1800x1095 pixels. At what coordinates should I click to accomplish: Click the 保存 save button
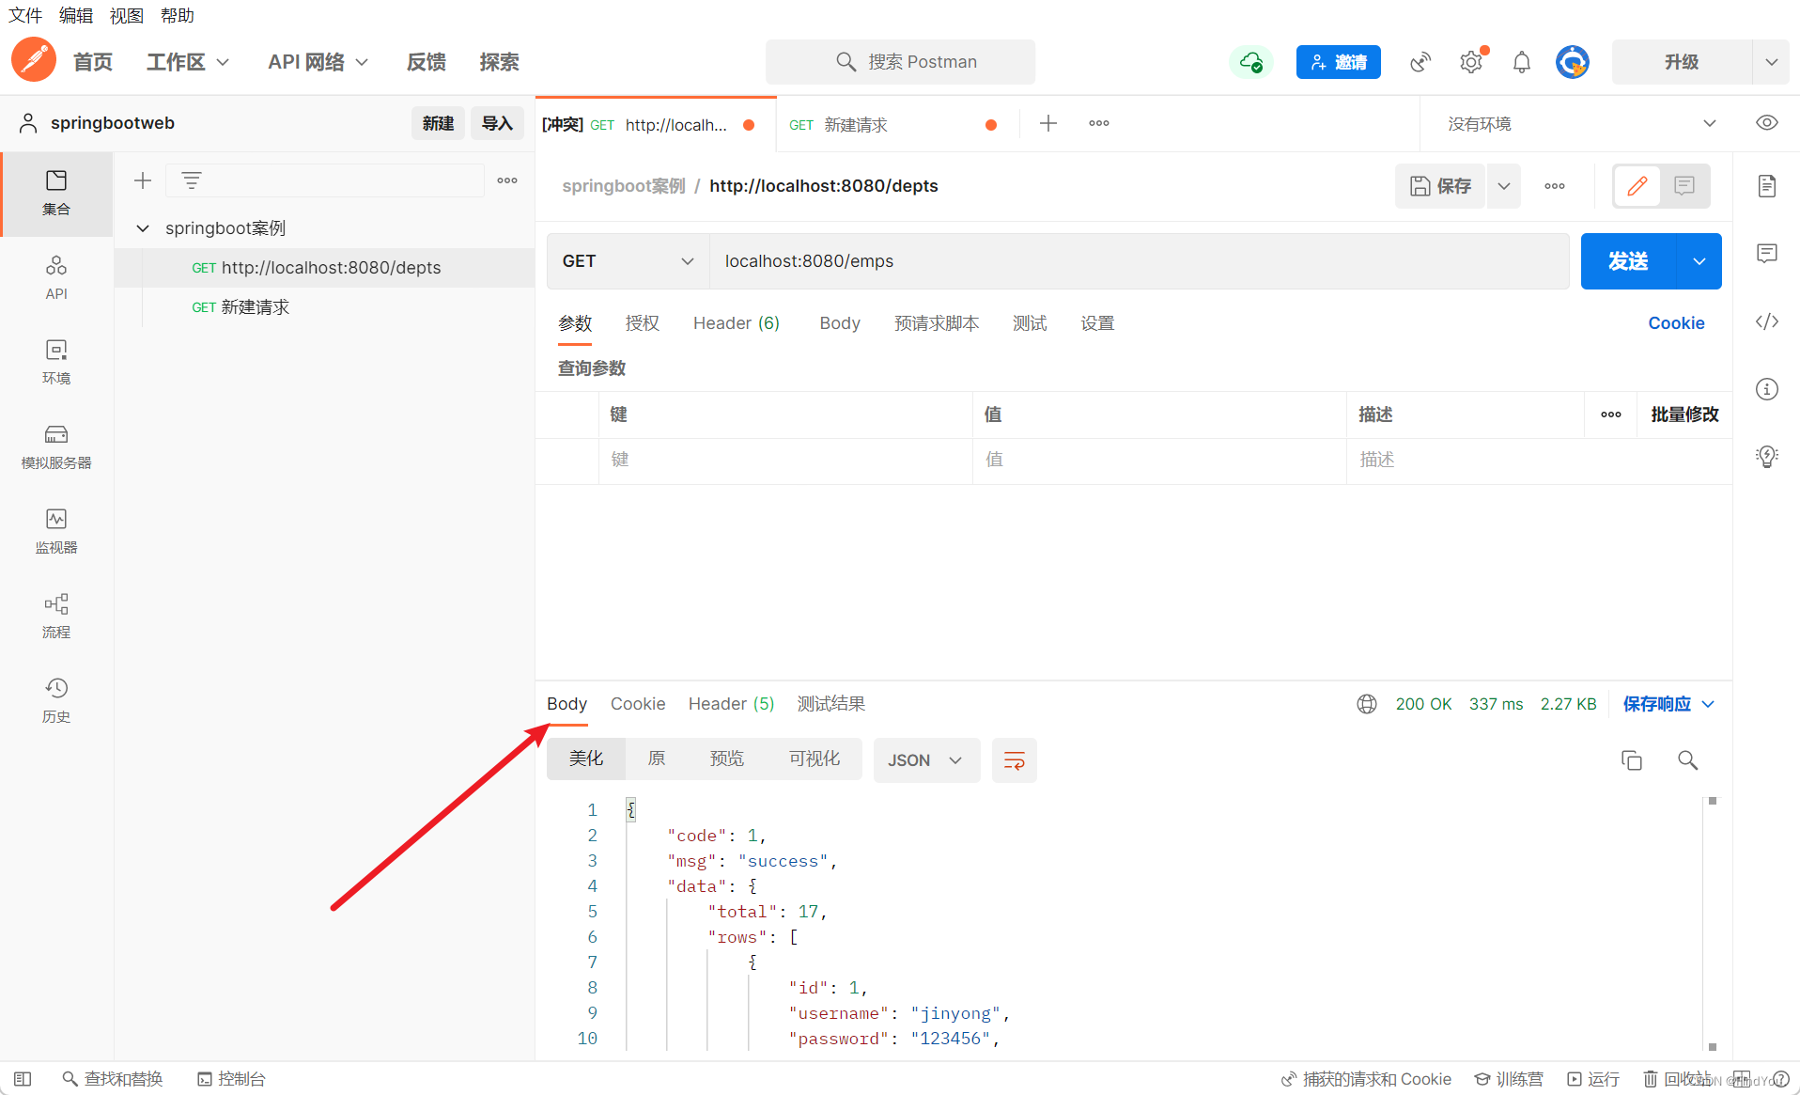coord(1440,186)
